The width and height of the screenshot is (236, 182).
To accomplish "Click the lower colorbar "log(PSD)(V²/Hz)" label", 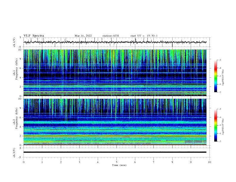I will point(223,127).
